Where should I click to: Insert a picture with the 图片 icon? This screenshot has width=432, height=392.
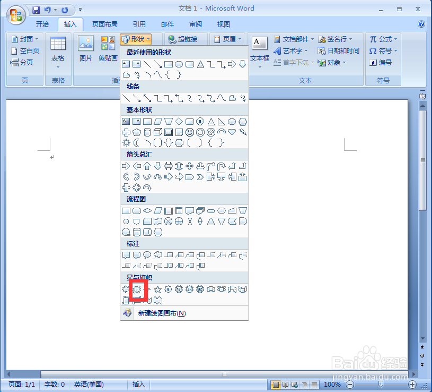pyautogui.click(x=86, y=48)
